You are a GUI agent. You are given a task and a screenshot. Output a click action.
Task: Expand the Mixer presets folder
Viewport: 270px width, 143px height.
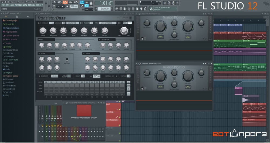point(11,39)
